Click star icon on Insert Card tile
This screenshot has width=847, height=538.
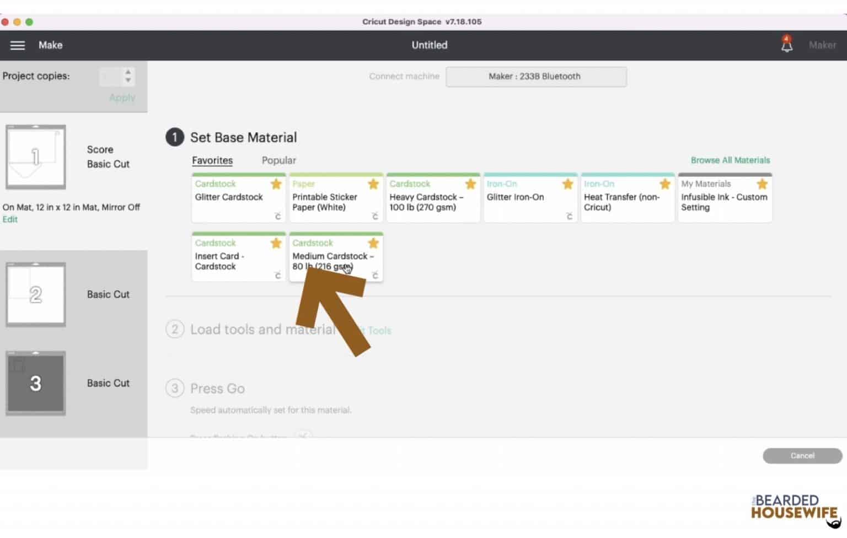coord(276,243)
